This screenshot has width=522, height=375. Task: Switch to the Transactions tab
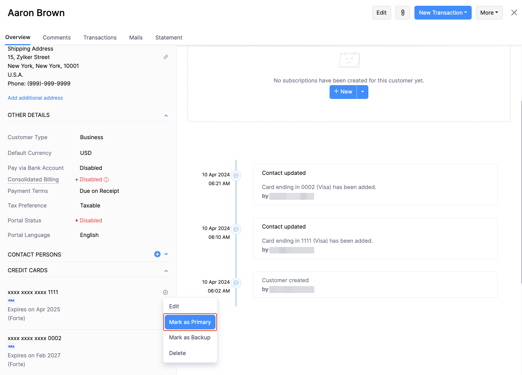click(100, 38)
